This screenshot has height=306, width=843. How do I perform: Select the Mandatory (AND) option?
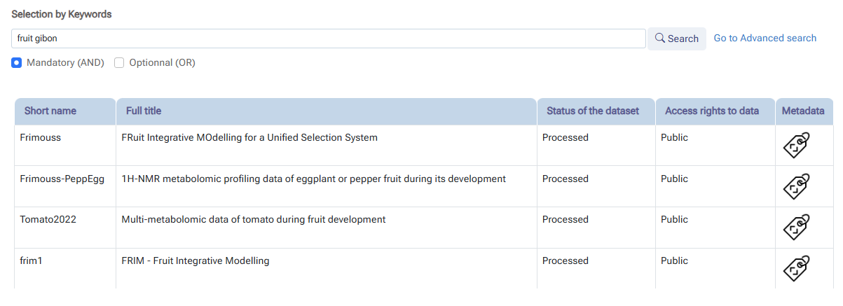click(17, 63)
